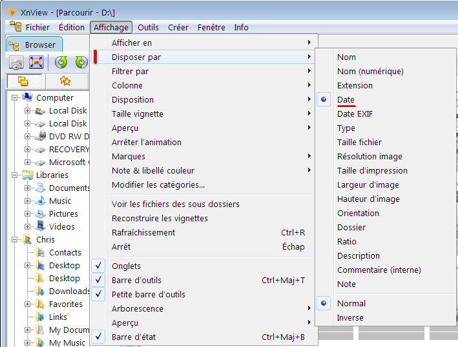Open the Créer menu

click(x=178, y=27)
